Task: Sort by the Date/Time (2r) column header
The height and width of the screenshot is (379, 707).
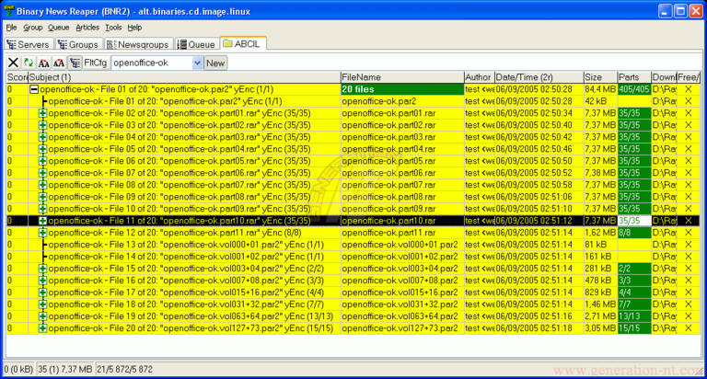Action: [x=539, y=77]
